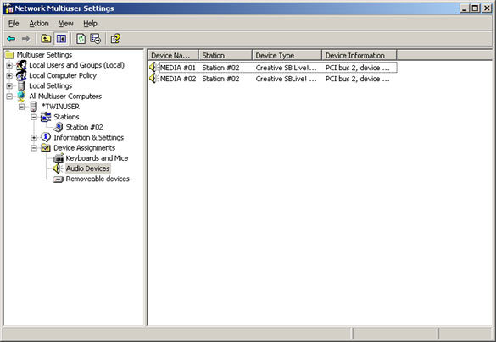496x342 pixels.
Task: Expand Local Users and Groups (Local)
Action: point(9,66)
